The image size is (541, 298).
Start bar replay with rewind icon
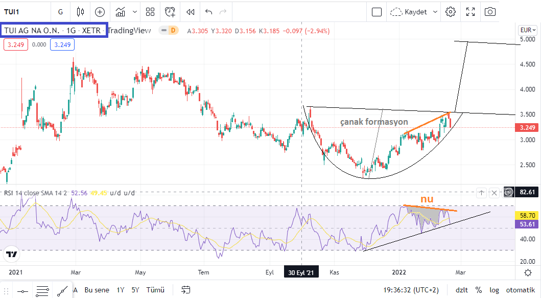(x=190, y=12)
